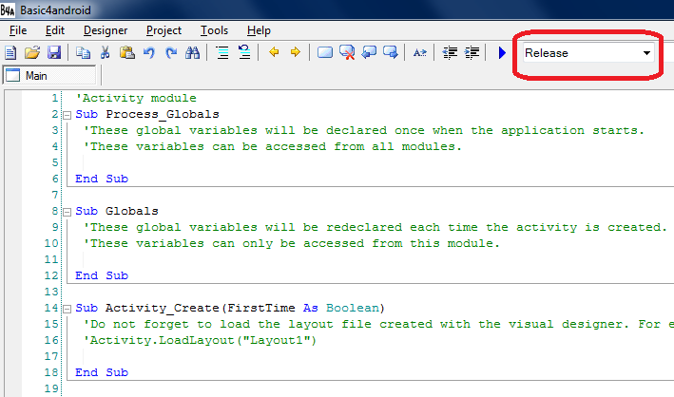Open the File menu
This screenshot has width=674, height=397.
coord(18,30)
